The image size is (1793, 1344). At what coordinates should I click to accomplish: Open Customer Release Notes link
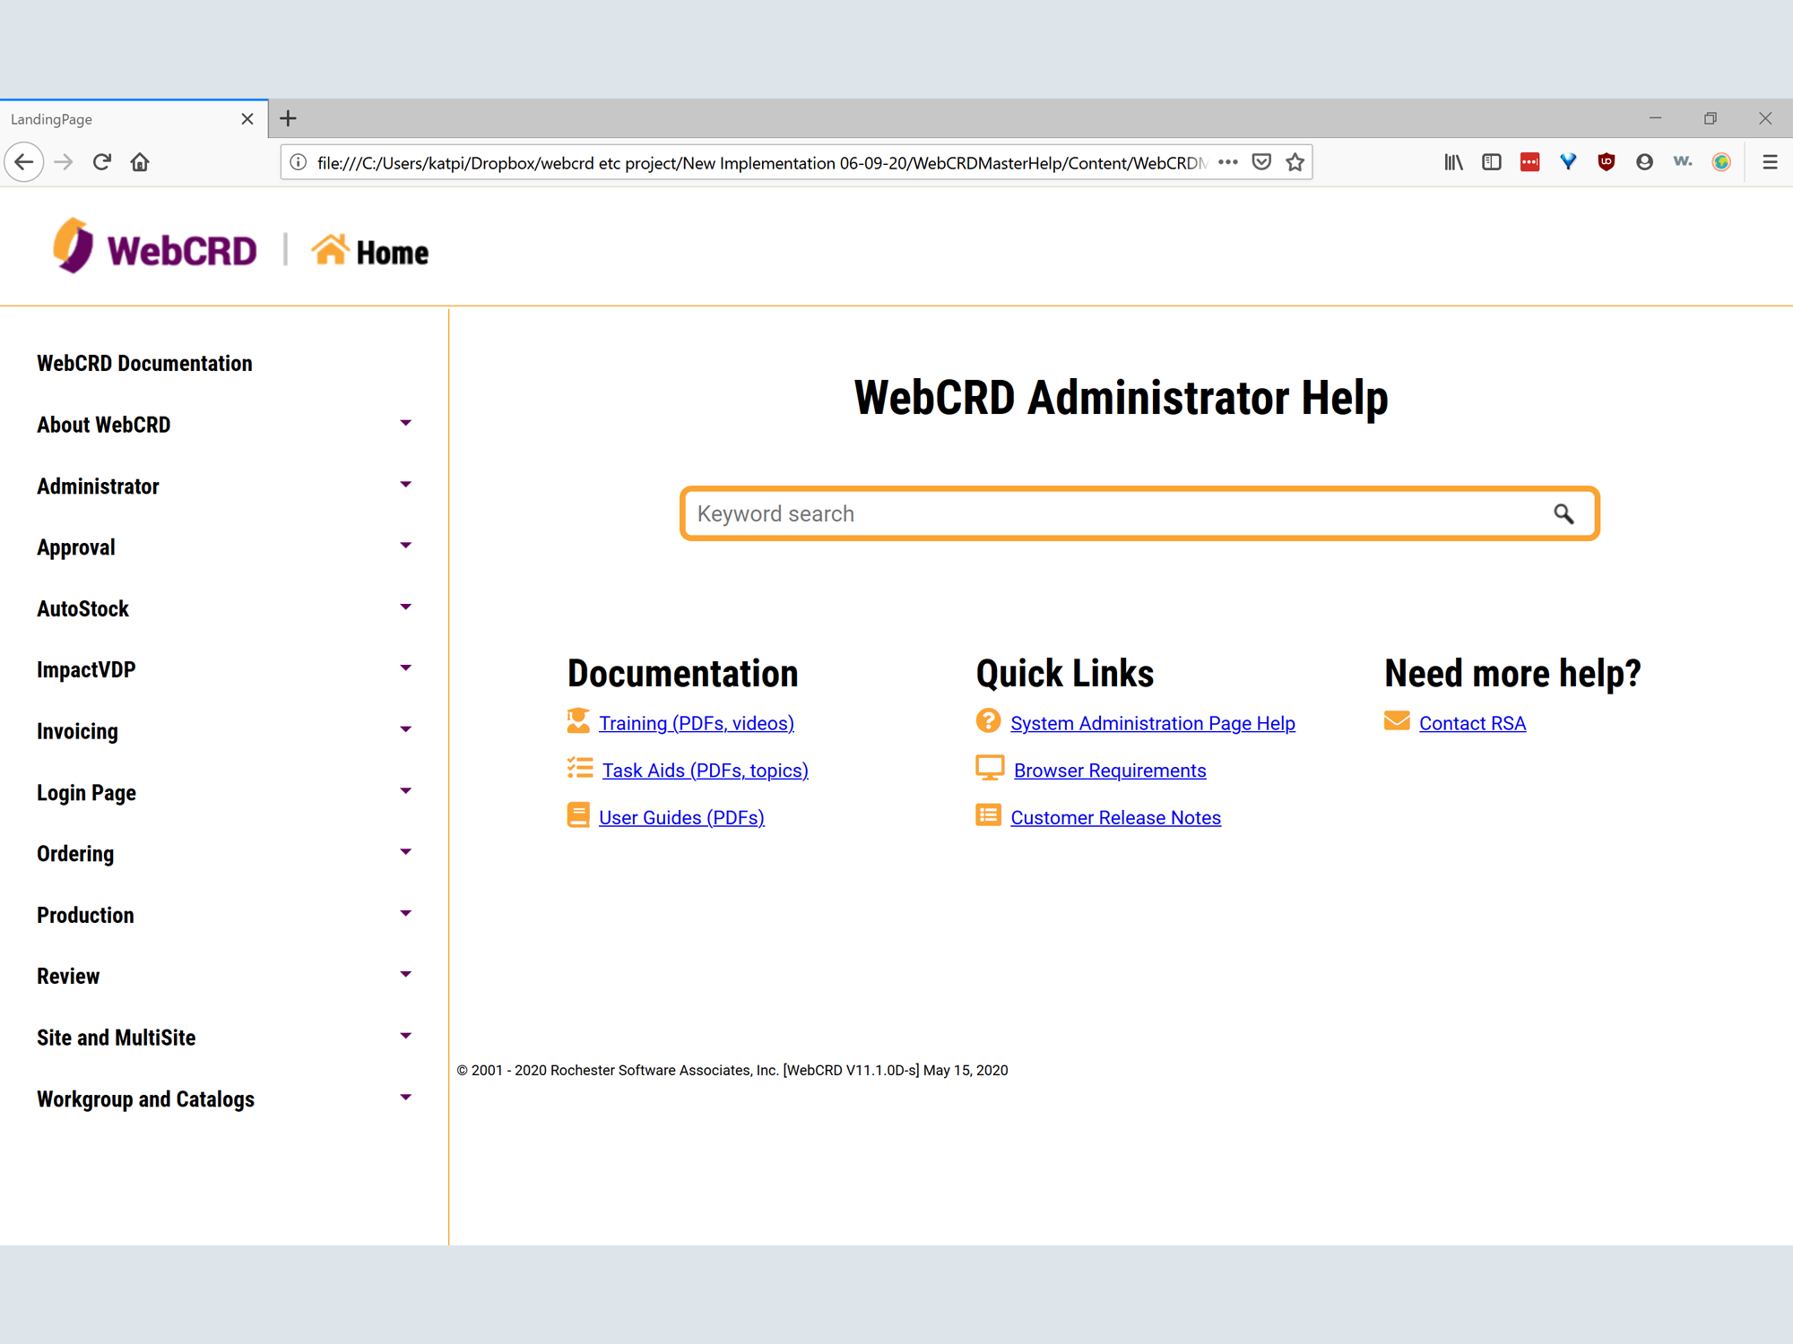pyautogui.click(x=1116, y=817)
